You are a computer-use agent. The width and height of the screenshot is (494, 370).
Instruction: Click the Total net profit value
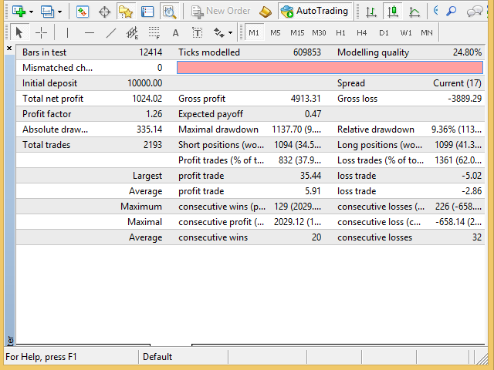tap(147, 99)
